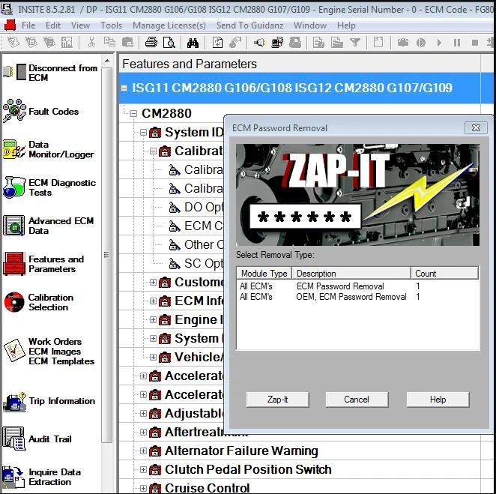Open Trip Information truck icon
The width and height of the screenshot is (496, 494).
point(14,401)
